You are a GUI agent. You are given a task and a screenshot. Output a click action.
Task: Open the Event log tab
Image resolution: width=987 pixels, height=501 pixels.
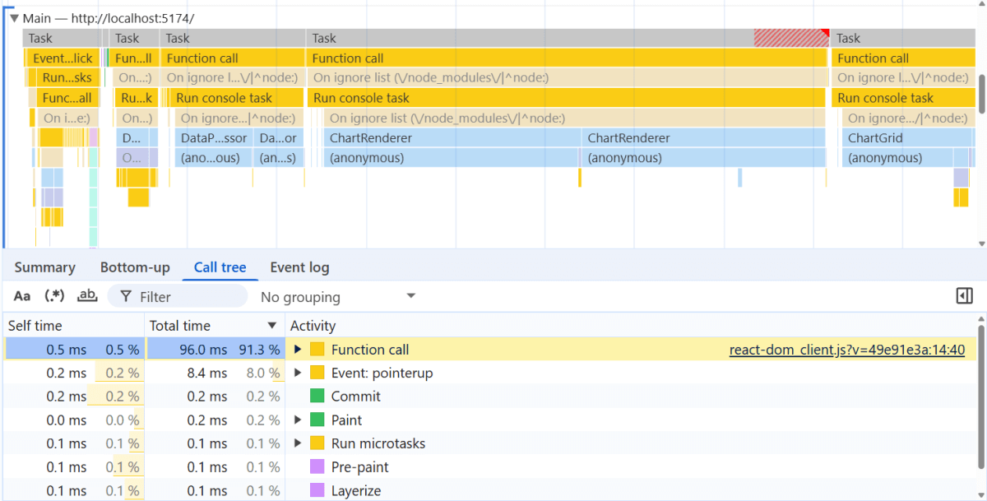coord(299,267)
